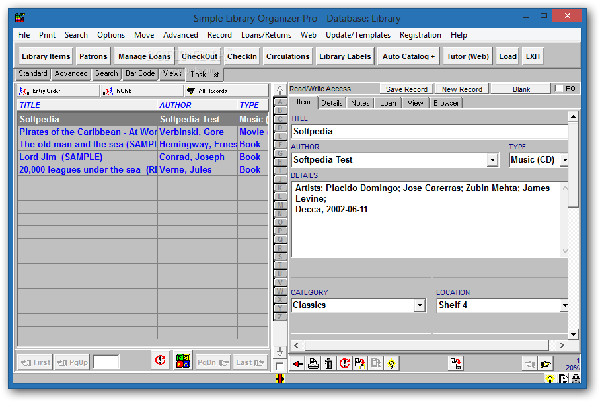
Task: Click the copy record icon with yellow pencil
Action: click(x=360, y=364)
